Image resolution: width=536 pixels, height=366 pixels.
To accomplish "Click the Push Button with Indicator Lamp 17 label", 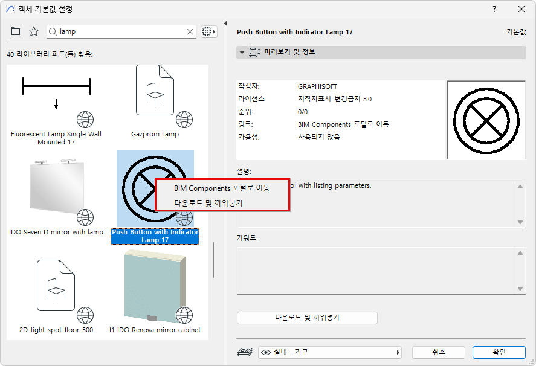I will (x=155, y=236).
